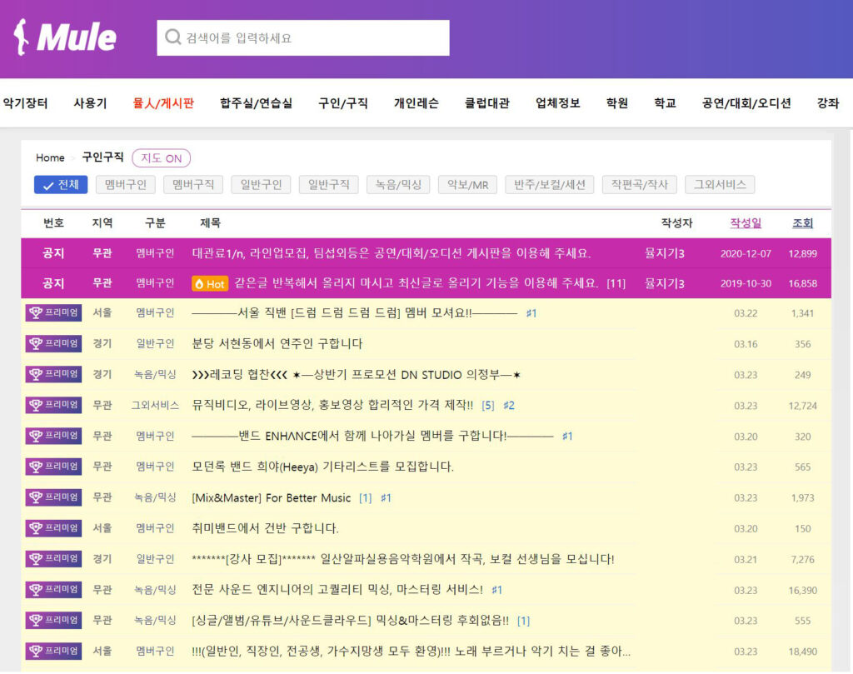The image size is (853, 674).
Task: Select the 일반구인 filter tab
Action: pos(261,184)
